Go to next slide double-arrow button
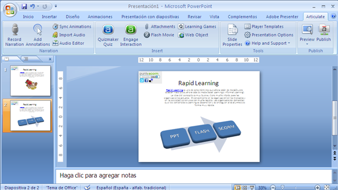Viewport: 338px width, 190px height. (334, 159)
